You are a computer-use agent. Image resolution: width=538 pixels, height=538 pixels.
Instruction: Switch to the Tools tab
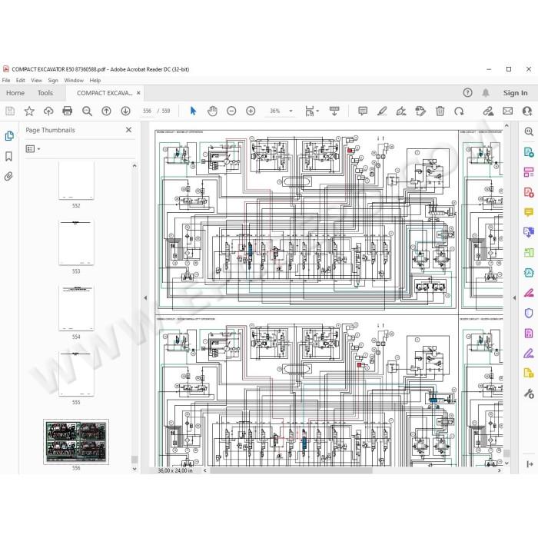pos(45,93)
